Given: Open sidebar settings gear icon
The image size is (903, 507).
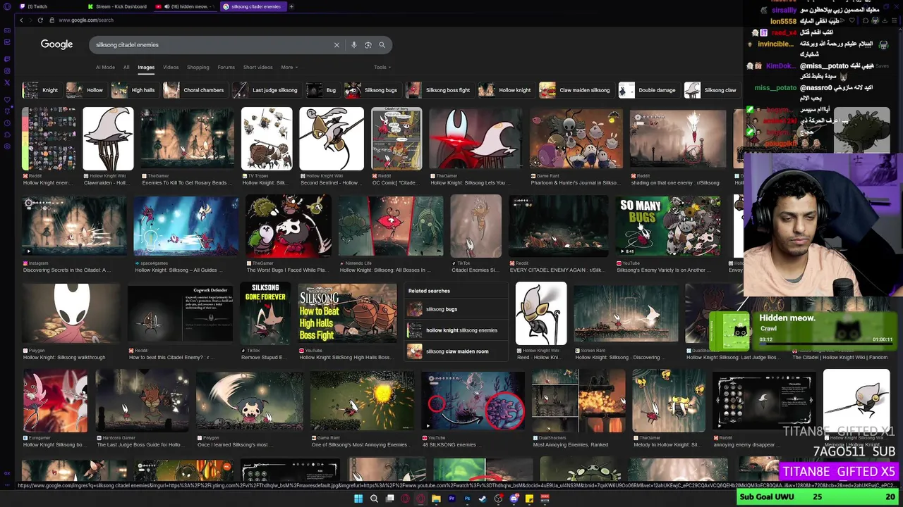Looking at the screenshot, I should point(7,146).
